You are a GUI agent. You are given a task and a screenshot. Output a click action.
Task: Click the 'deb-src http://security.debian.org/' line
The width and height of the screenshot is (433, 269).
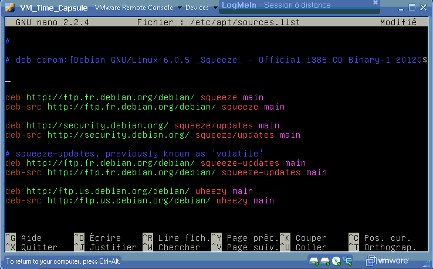[153, 135]
